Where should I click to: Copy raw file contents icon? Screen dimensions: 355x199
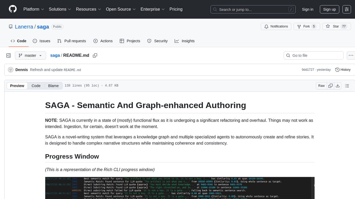point(330,86)
